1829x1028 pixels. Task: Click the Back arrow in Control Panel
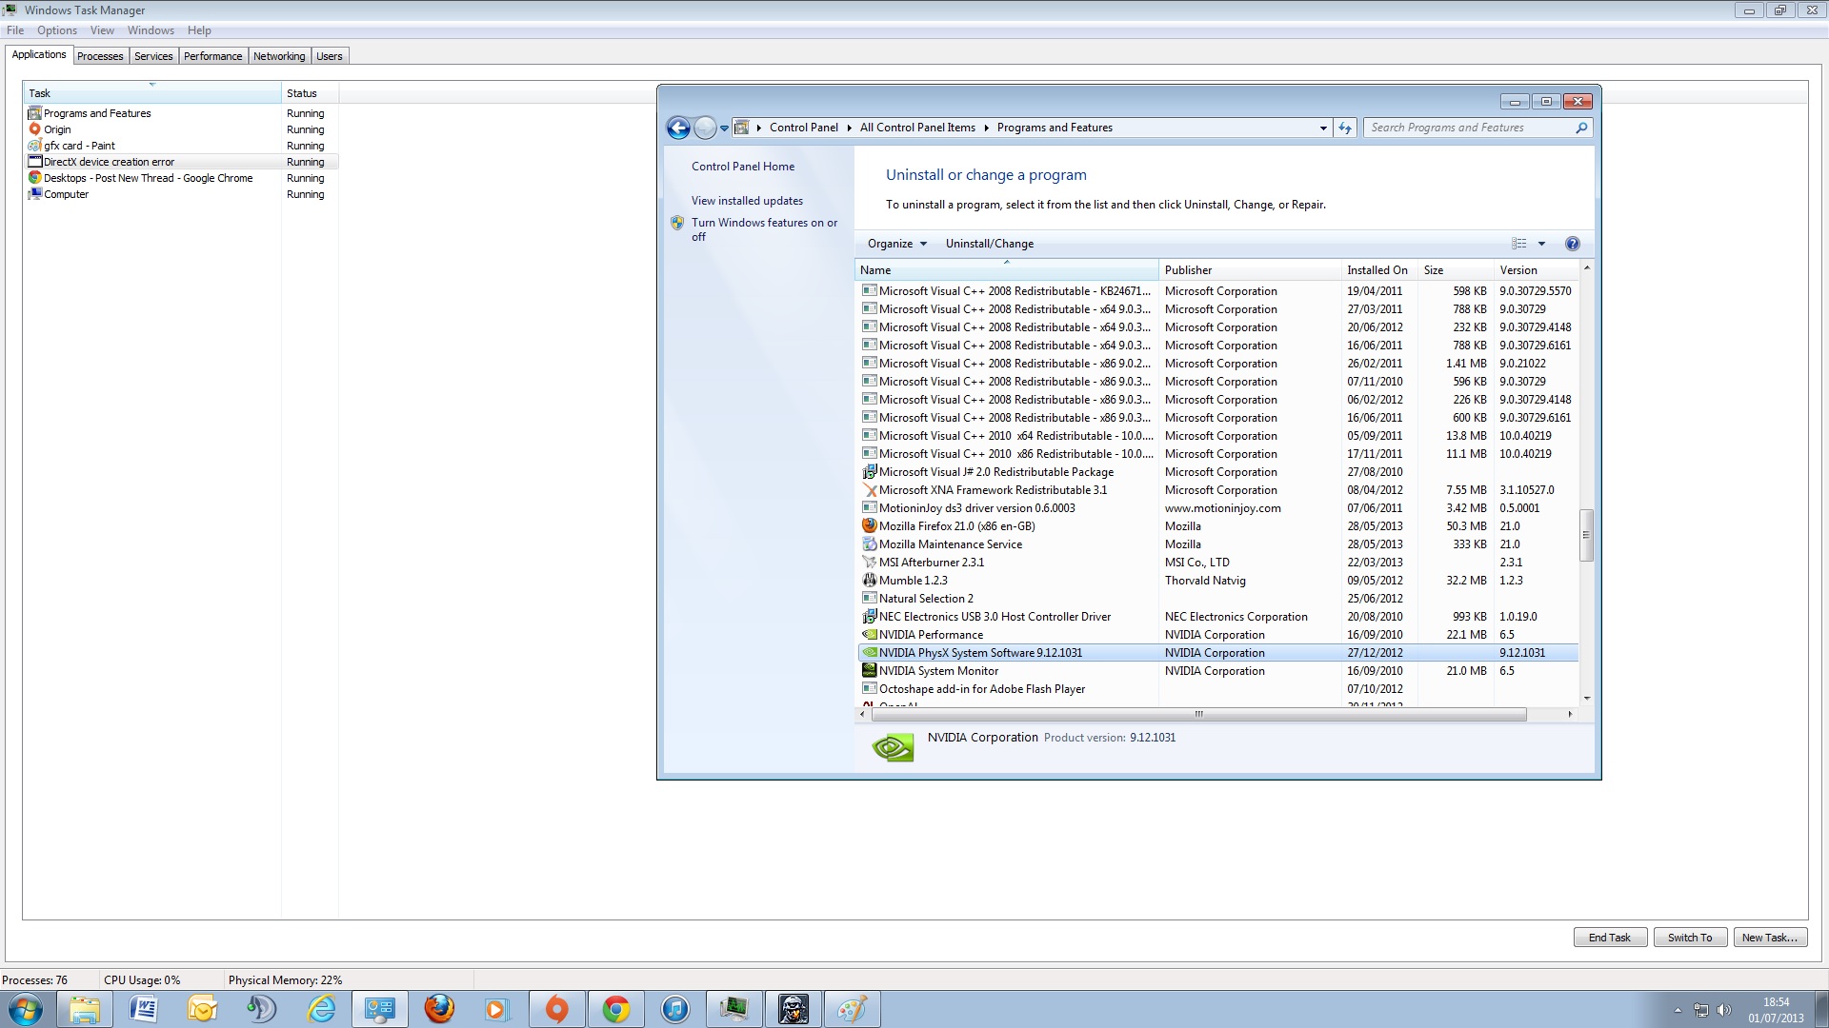pyautogui.click(x=678, y=128)
